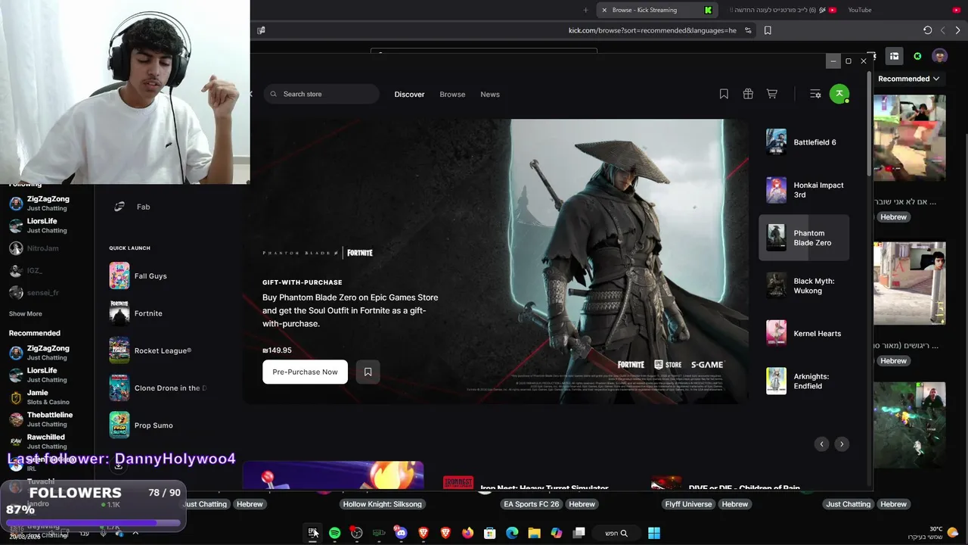
Task: Open the Recommended sort dropdown on Kick
Action: tap(908, 79)
